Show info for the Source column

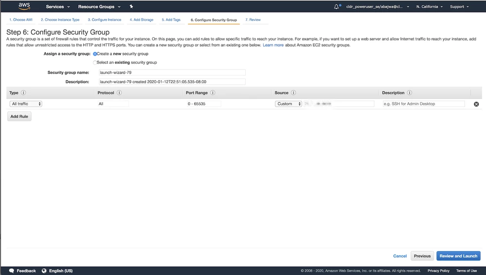click(293, 92)
